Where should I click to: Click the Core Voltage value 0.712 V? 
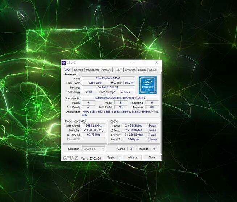coord(126,92)
